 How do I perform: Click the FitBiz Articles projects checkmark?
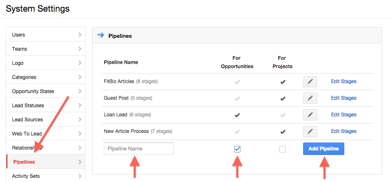[283, 82]
